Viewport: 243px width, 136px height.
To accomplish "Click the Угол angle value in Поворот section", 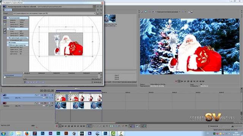I will (x=21, y=31).
